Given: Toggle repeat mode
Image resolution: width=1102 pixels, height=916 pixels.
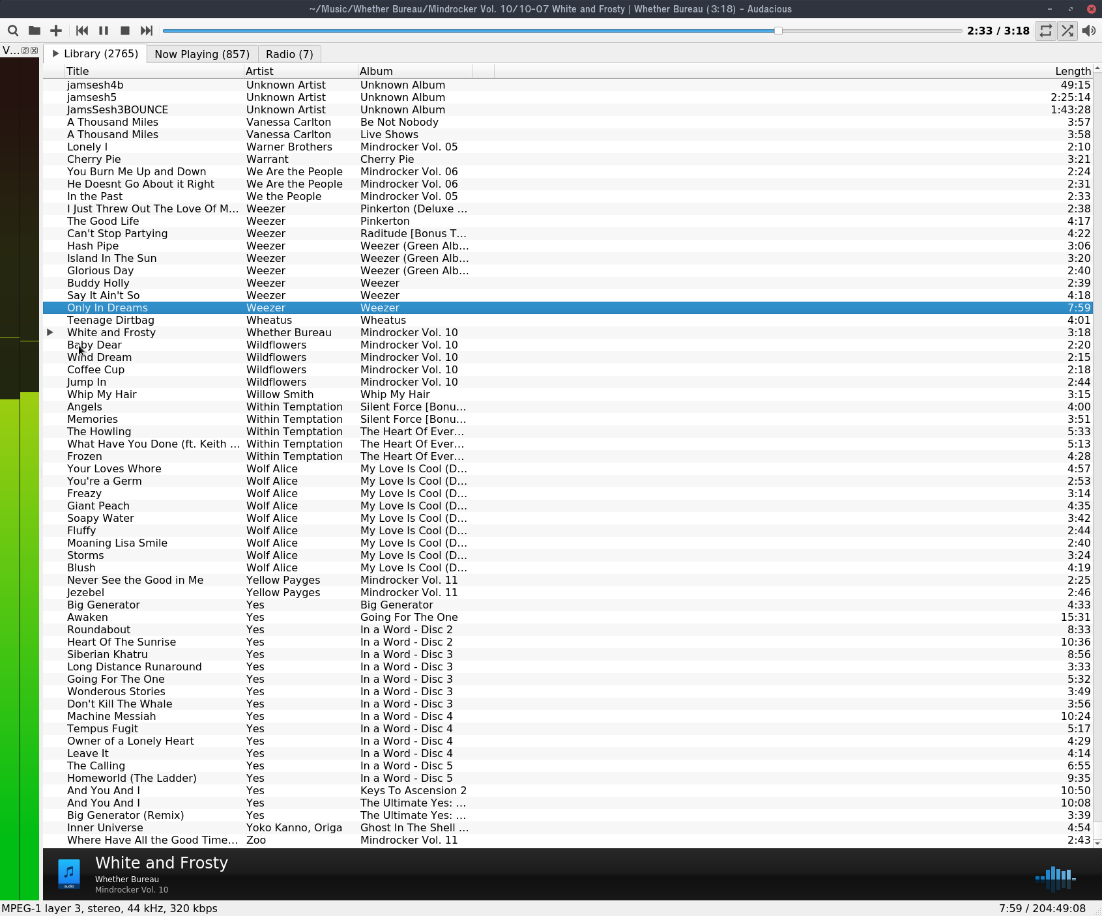Looking at the screenshot, I should (1046, 31).
